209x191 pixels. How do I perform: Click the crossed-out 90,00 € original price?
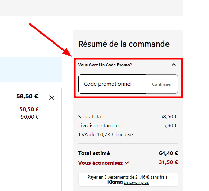coord(30,117)
